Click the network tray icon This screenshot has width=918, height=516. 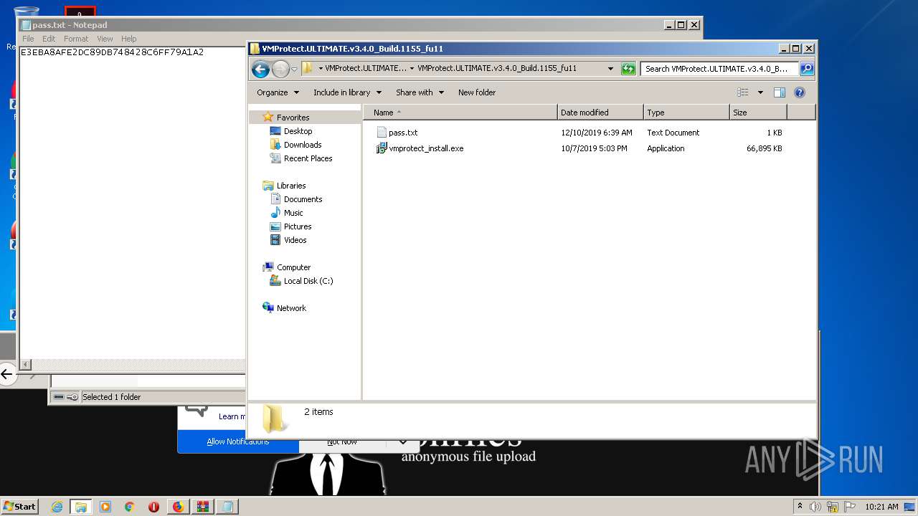[x=833, y=507]
